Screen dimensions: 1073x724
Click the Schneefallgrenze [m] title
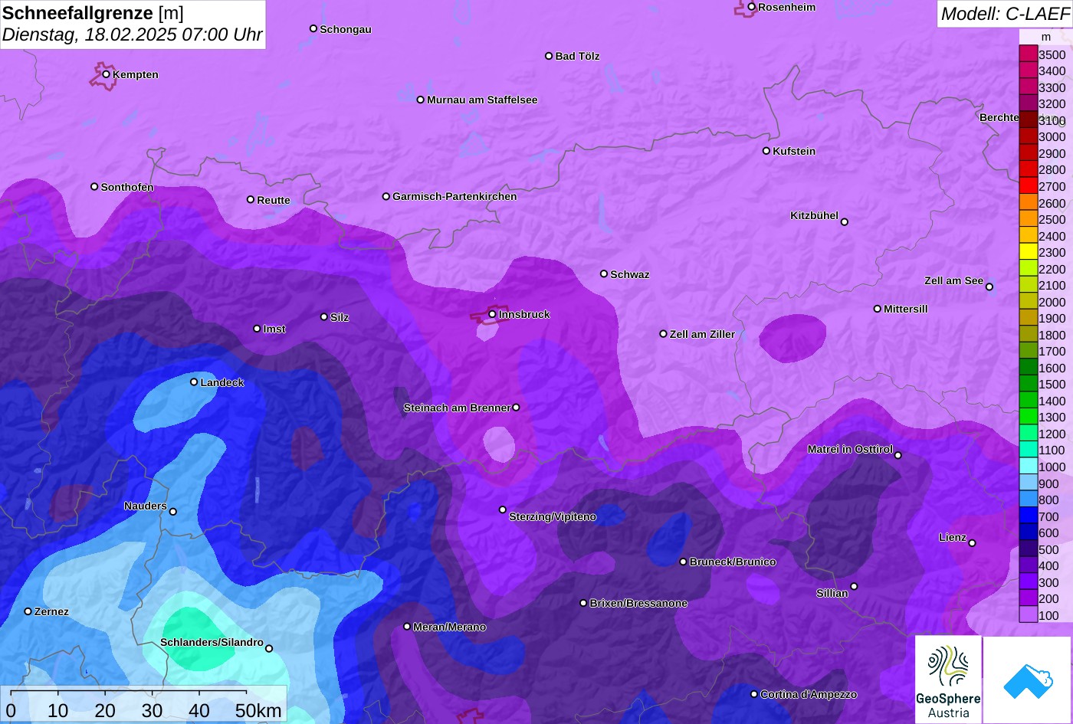(93, 13)
